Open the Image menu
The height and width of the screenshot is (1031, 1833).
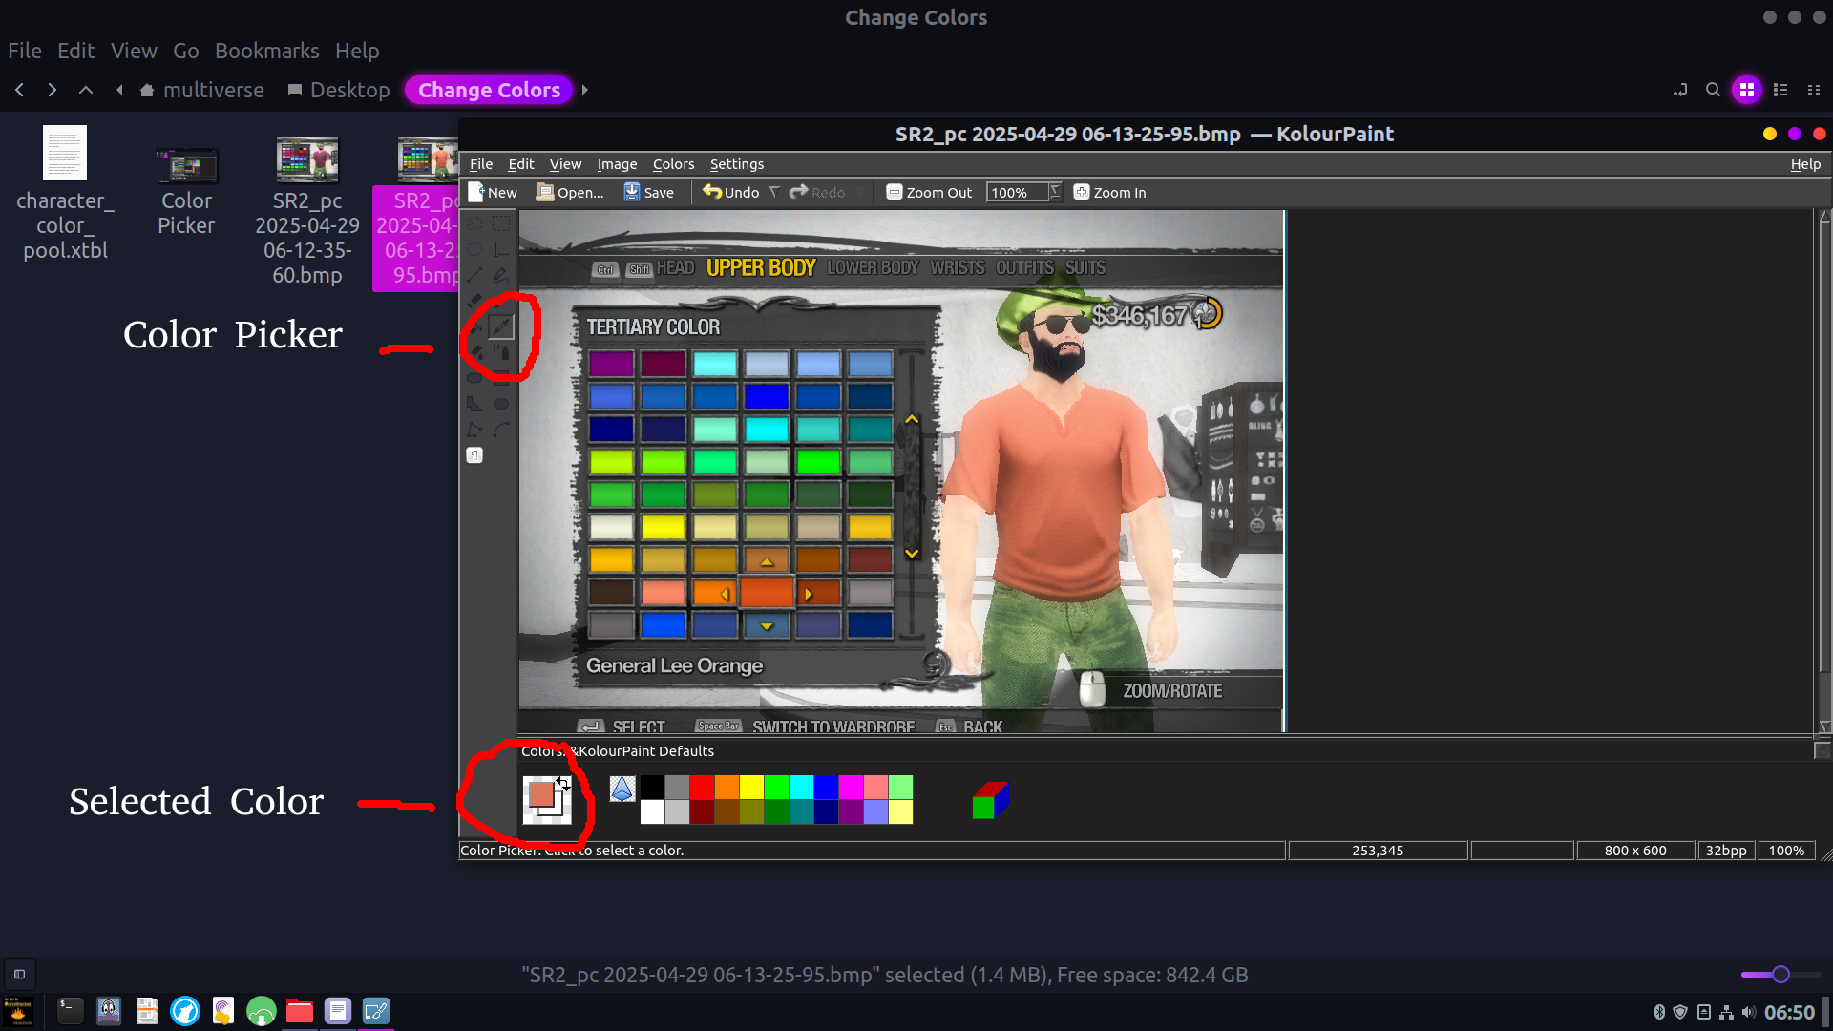(x=617, y=164)
